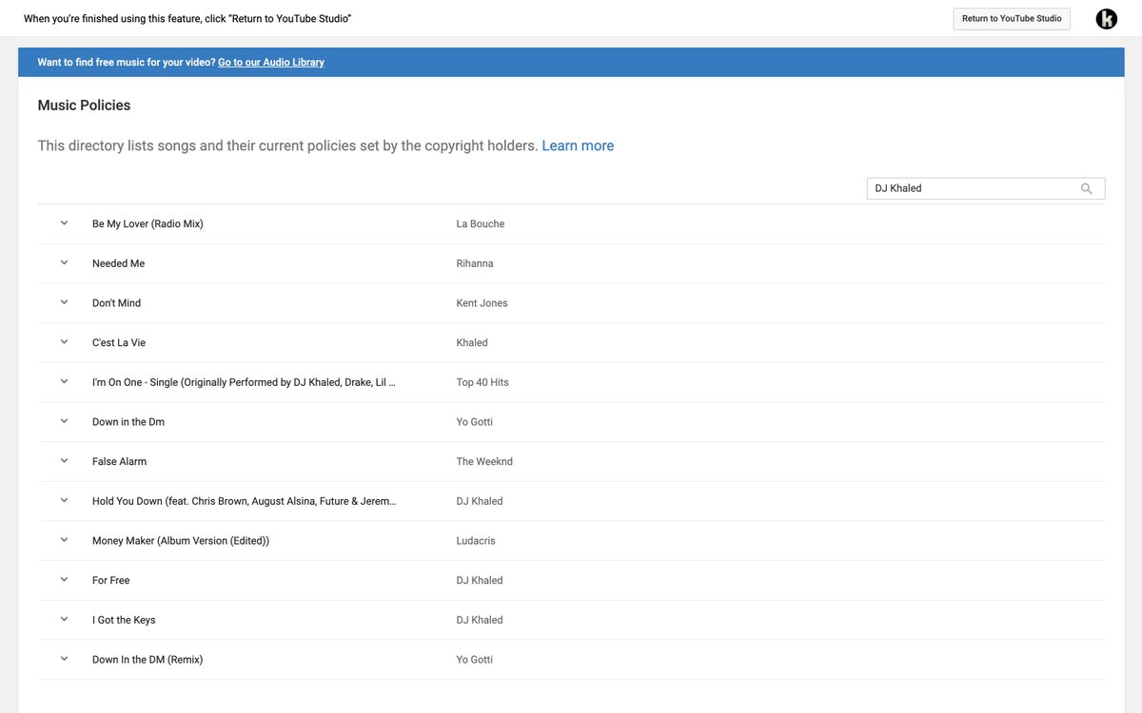The height and width of the screenshot is (713, 1142).
Task: Select song title I Got the Keys
Action: coord(124,620)
